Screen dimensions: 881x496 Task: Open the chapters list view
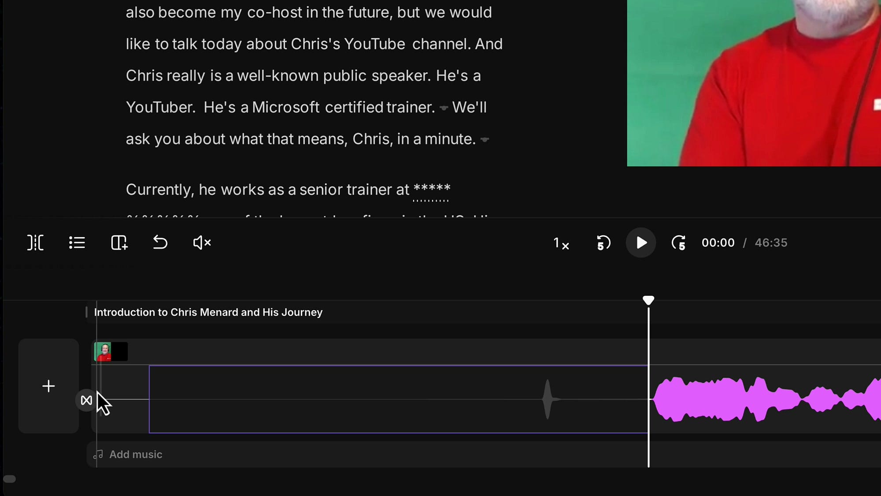[x=77, y=242]
